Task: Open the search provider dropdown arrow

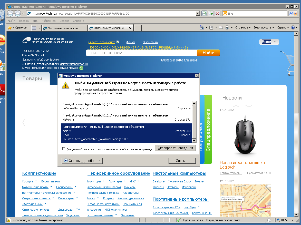Action: click(x=296, y=13)
